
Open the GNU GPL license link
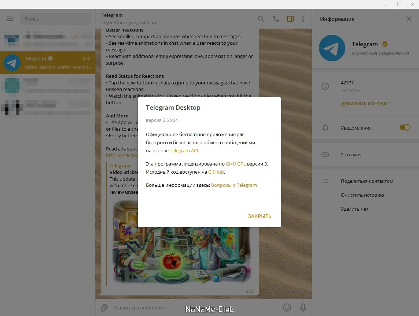(236, 164)
